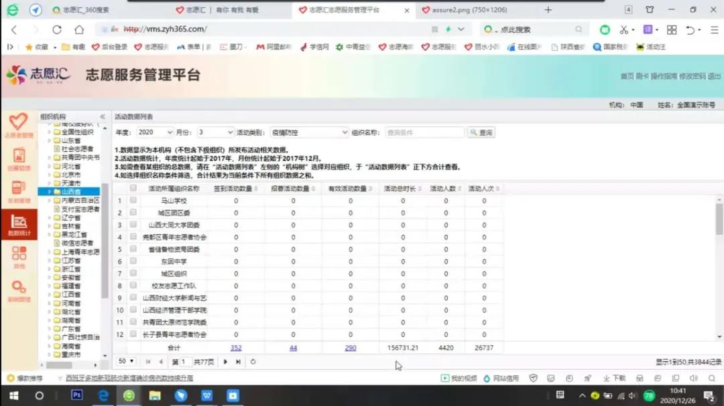This screenshot has width=724, height=406.
Task: Open the 月份 month dropdown
Action: click(x=215, y=132)
